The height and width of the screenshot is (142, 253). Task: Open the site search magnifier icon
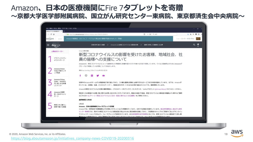[x=194, y=45]
